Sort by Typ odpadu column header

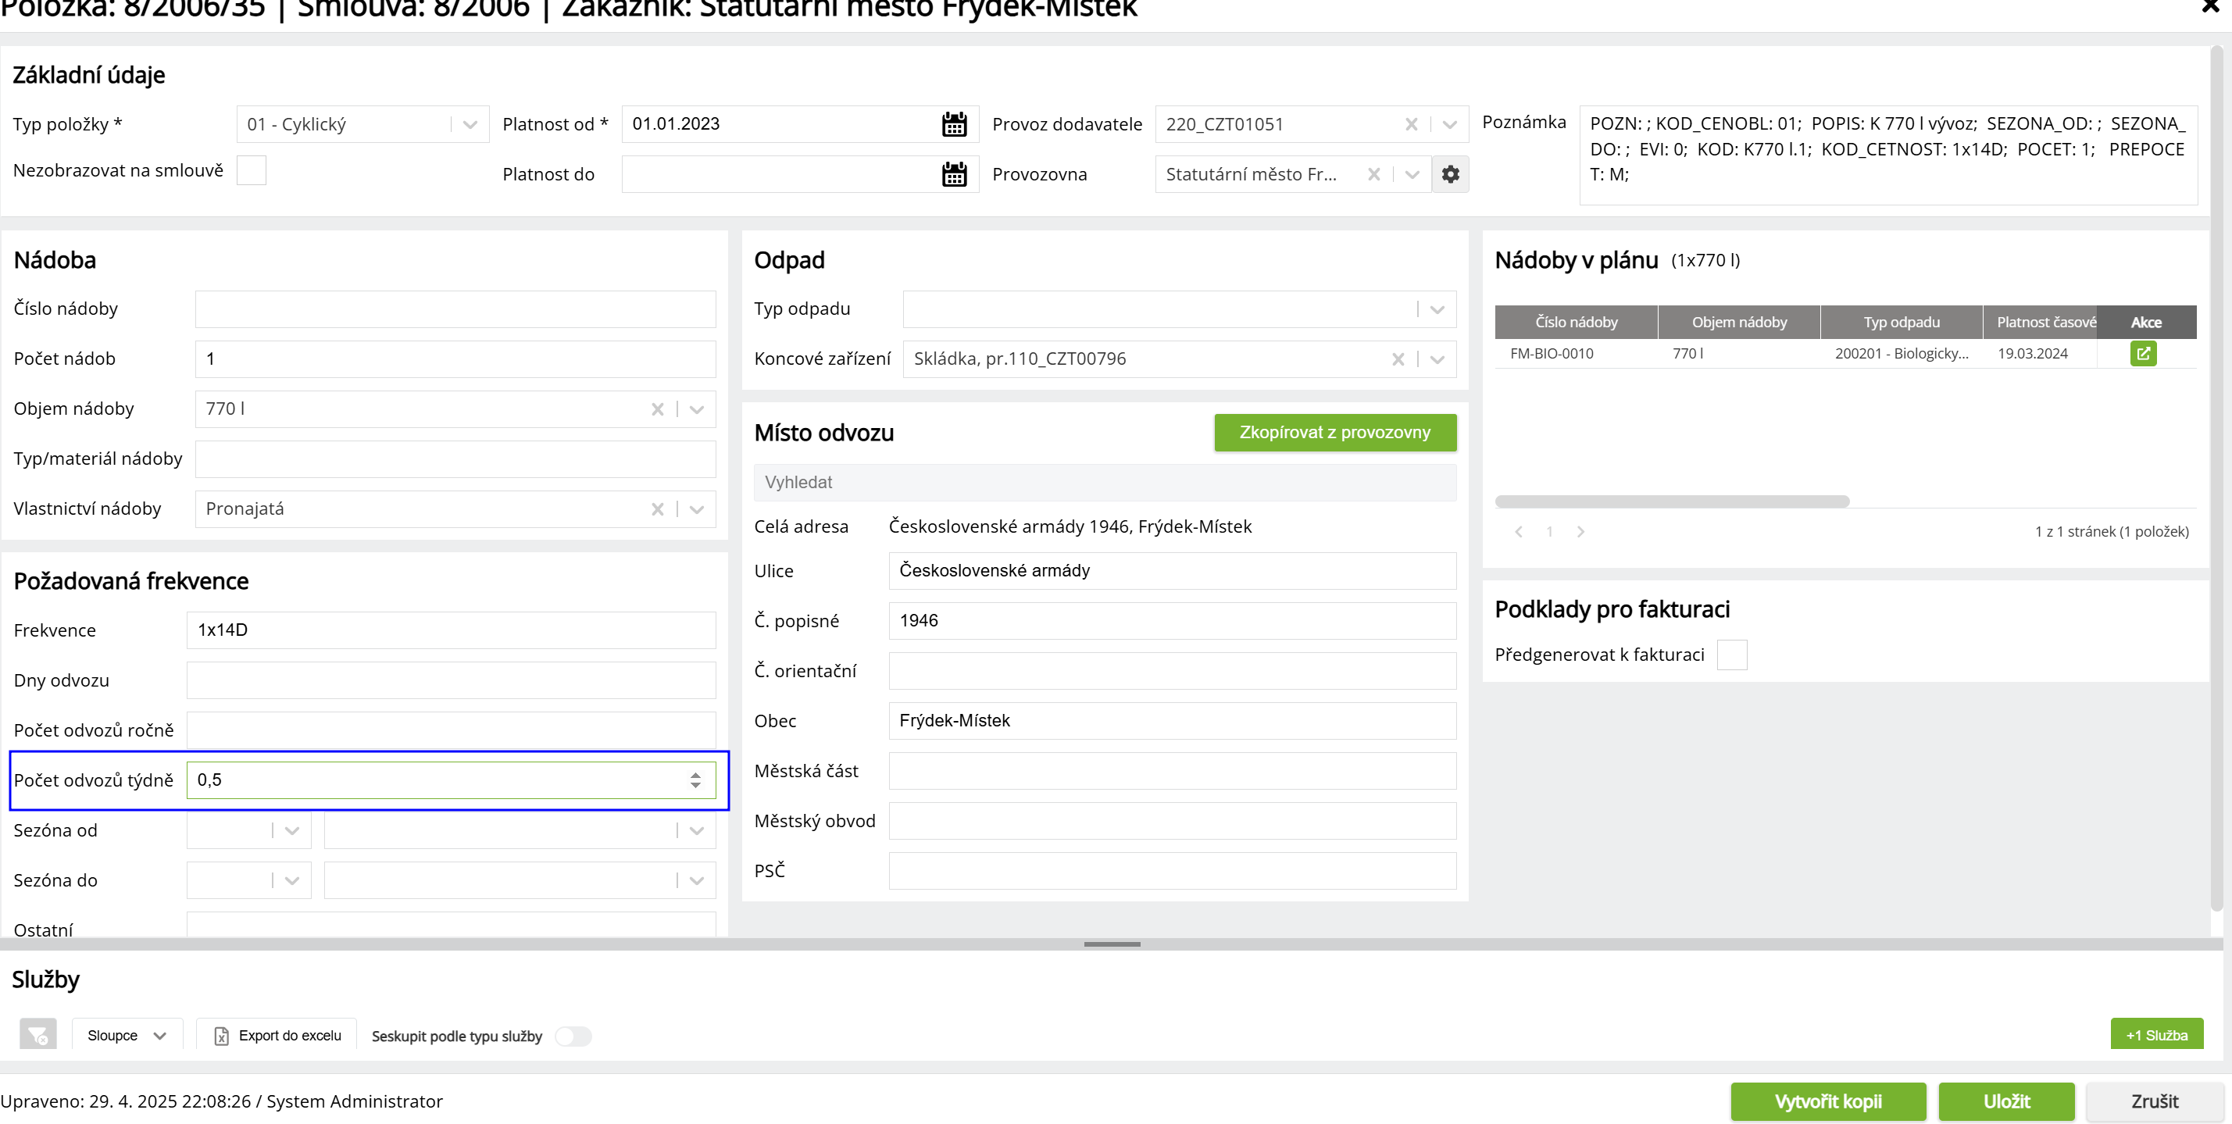tap(1901, 323)
